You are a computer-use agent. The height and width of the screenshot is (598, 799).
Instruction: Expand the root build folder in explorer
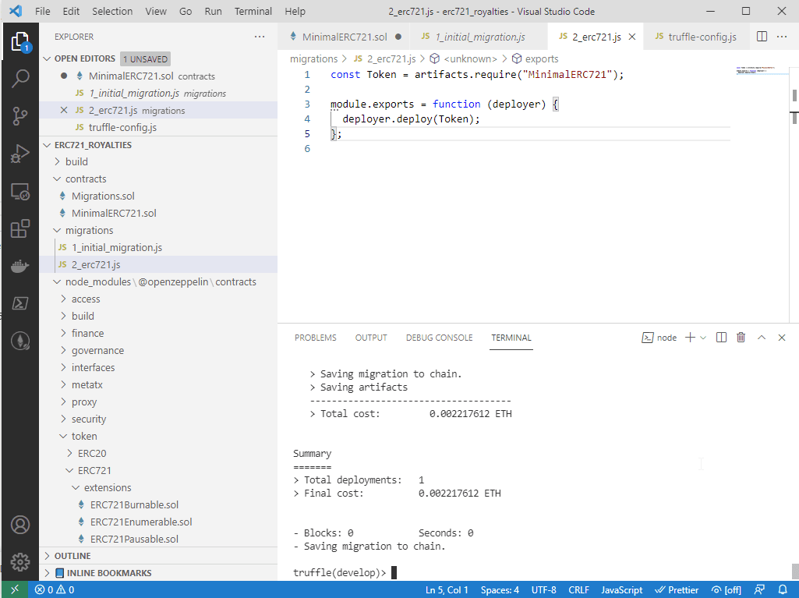pyautogui.click(x=57, y=161)
